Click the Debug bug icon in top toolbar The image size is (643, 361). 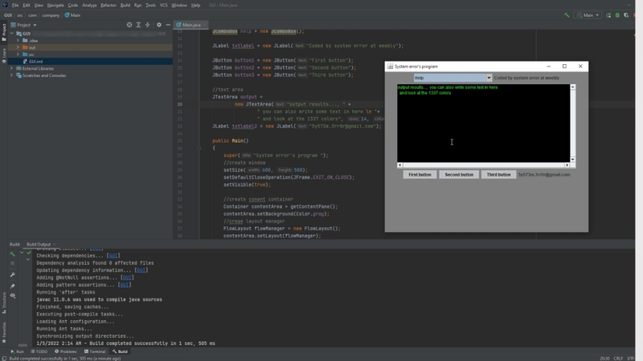617,15
